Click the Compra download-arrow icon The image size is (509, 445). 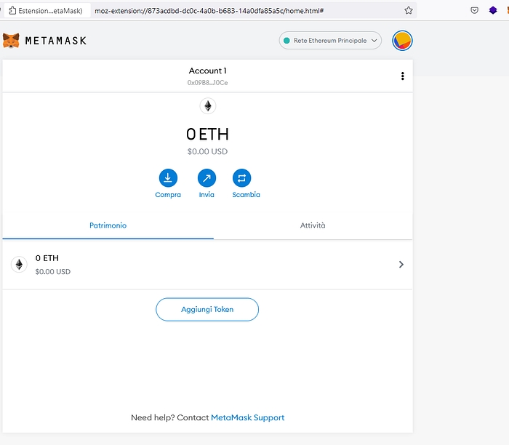pyautogui.click(x=168, y=177)
